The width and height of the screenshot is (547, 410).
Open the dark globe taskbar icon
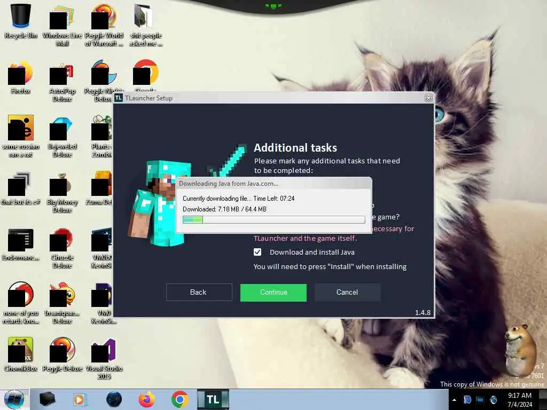[x=114, y=399]
